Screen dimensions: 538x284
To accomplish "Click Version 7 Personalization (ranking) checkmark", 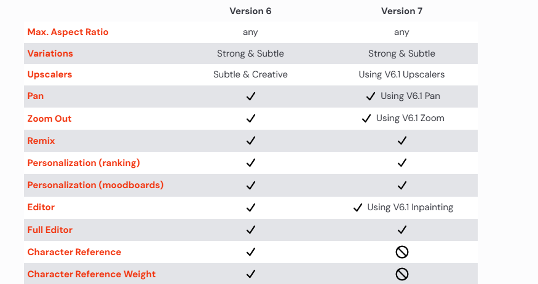I will pos(402,163).
